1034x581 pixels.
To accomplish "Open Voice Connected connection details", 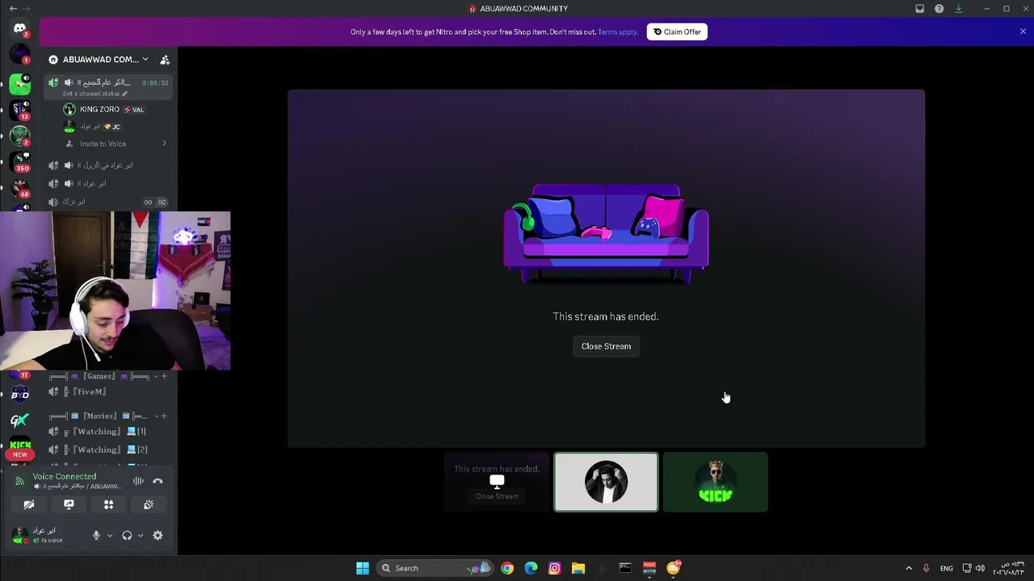I will pyautogui.click(x=65, y=477).
